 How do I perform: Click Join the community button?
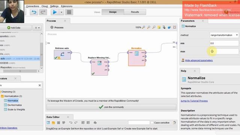click(111, 107)
